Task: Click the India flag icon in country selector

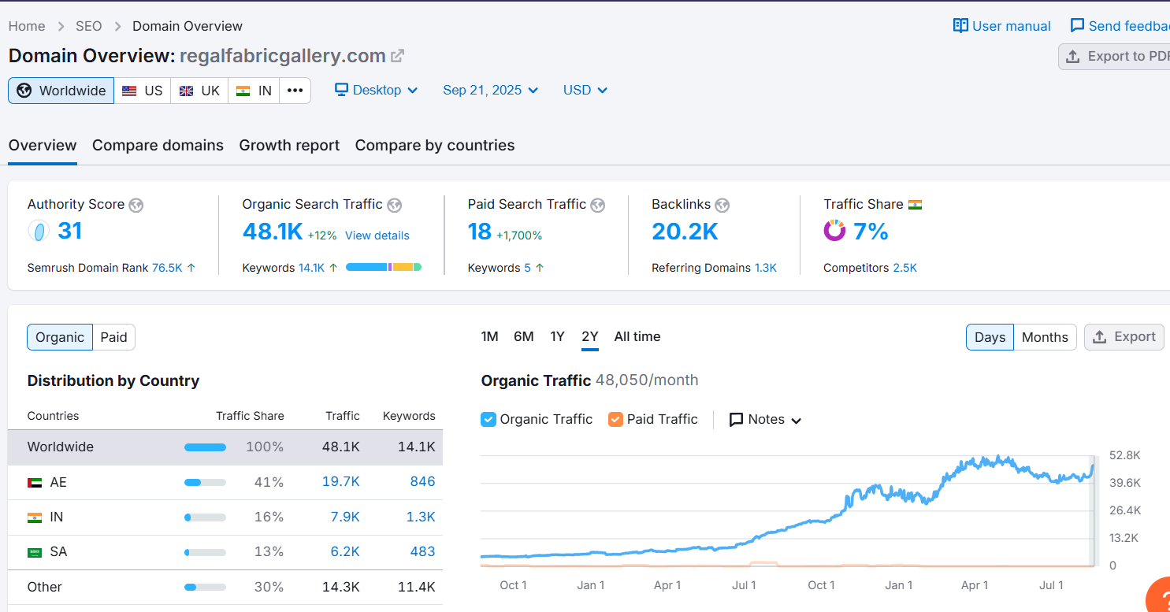Action: [x=243, y=91]
